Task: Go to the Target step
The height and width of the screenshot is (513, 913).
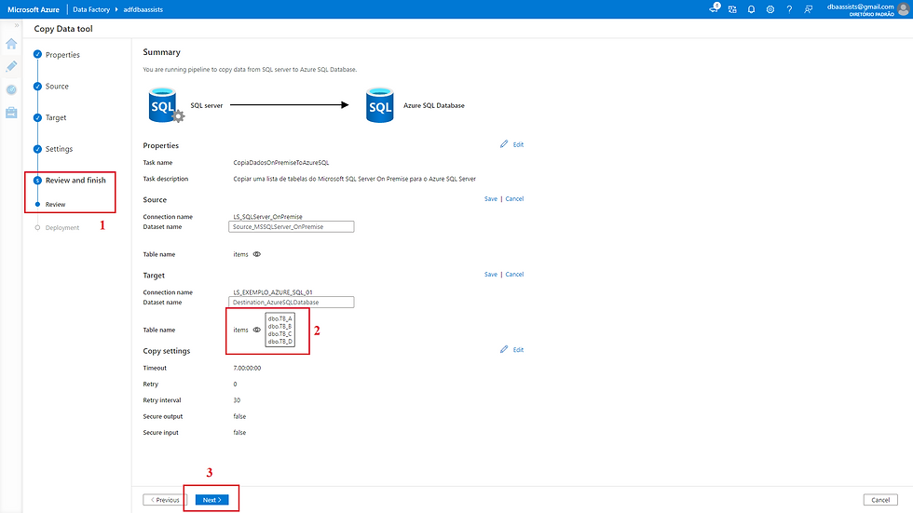Action: [56, 117]
